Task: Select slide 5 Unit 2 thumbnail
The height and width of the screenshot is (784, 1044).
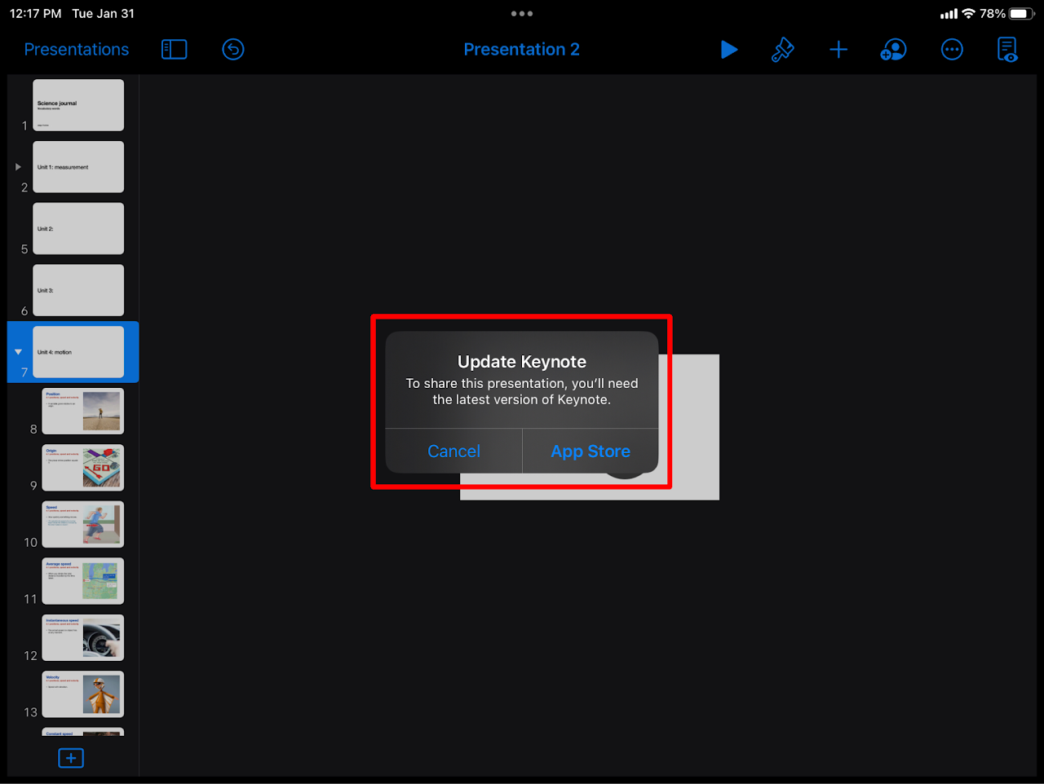Action: pos(78,229)
